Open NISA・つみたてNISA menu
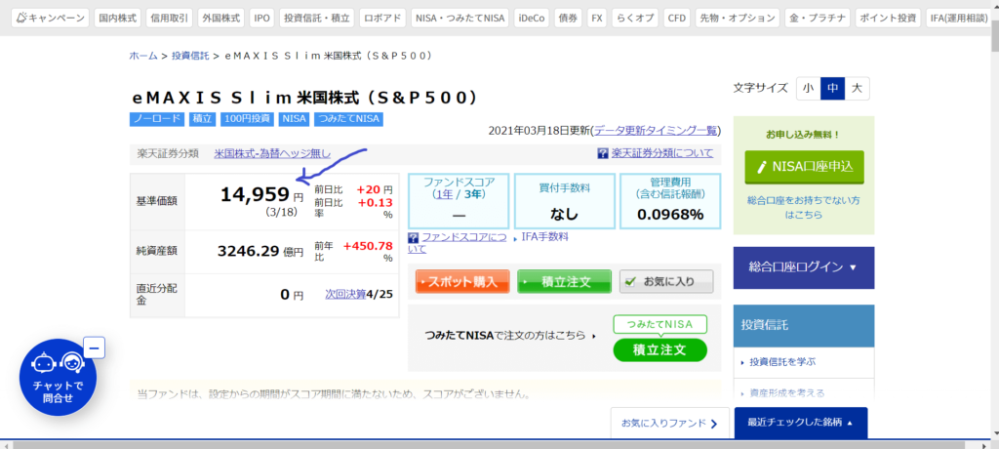The width and height of the screenshot is (999, 449). pos(460,18)
